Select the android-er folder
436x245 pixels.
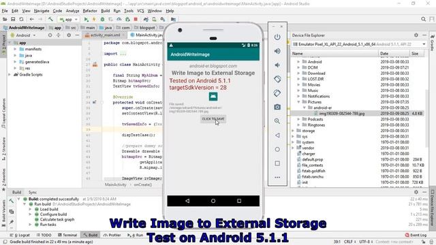(322, 108)
